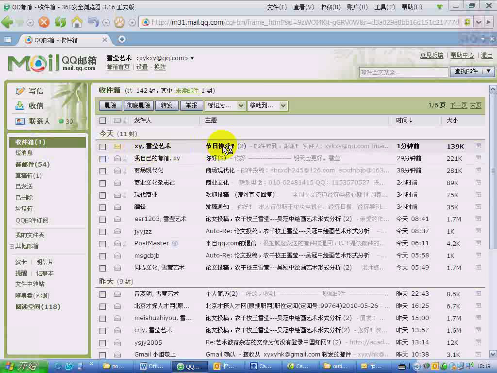Click the 联系人 contacts icon
Screen dimensions: 497x373
pos(20,121)
